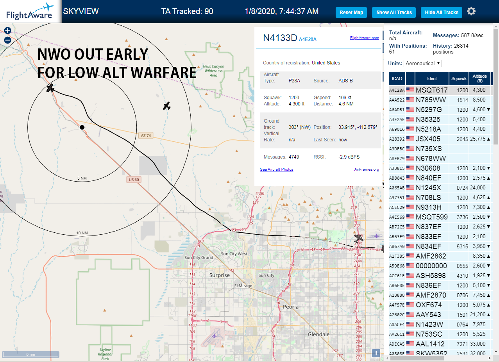
Task: Click the A4E20A ICAO code beside N4133D
Action: (x=308, y=39)
